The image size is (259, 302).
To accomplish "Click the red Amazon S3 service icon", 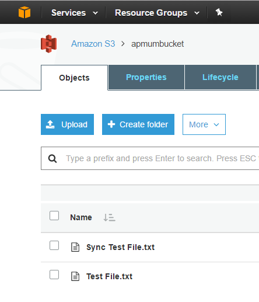I will click(x=49, y=44).
